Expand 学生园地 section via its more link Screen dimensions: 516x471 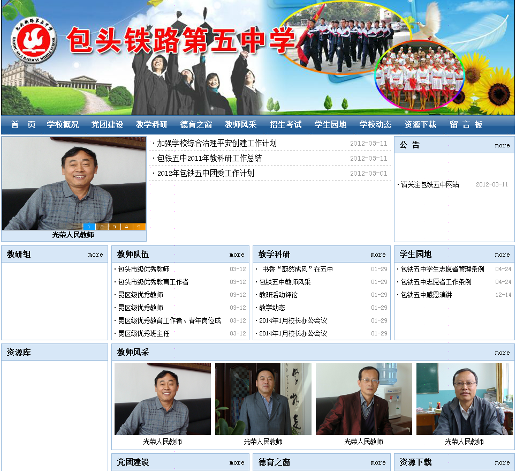(502, 255)
